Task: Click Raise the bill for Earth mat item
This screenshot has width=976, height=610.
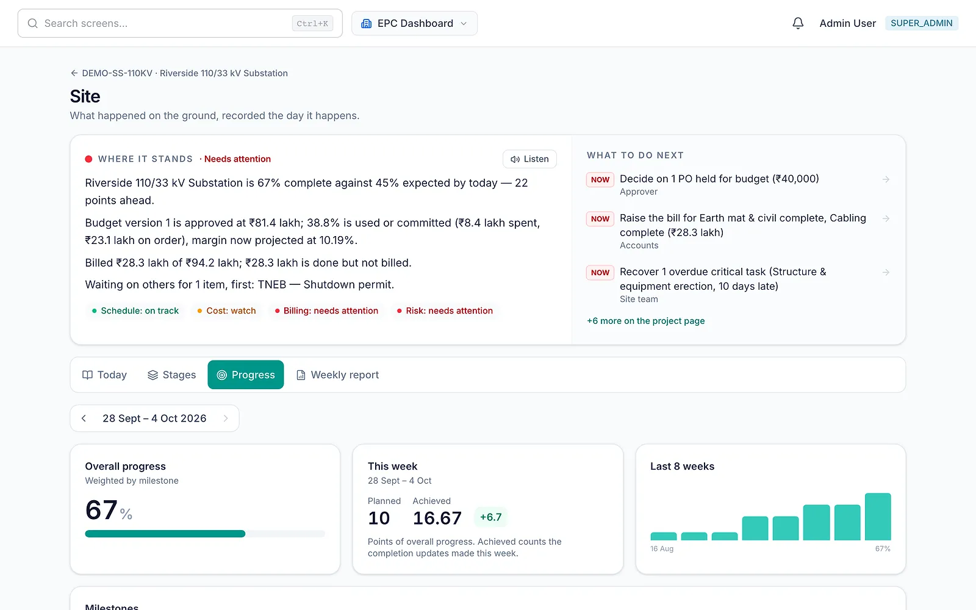Action: pyautogui.click(x=743, y=225)
